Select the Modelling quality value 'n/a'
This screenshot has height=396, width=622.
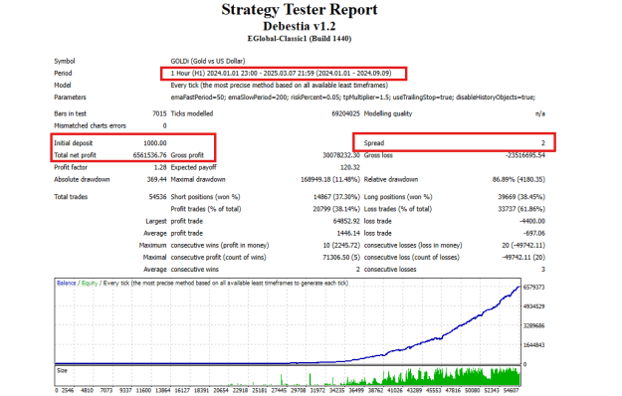click(539, 113)
